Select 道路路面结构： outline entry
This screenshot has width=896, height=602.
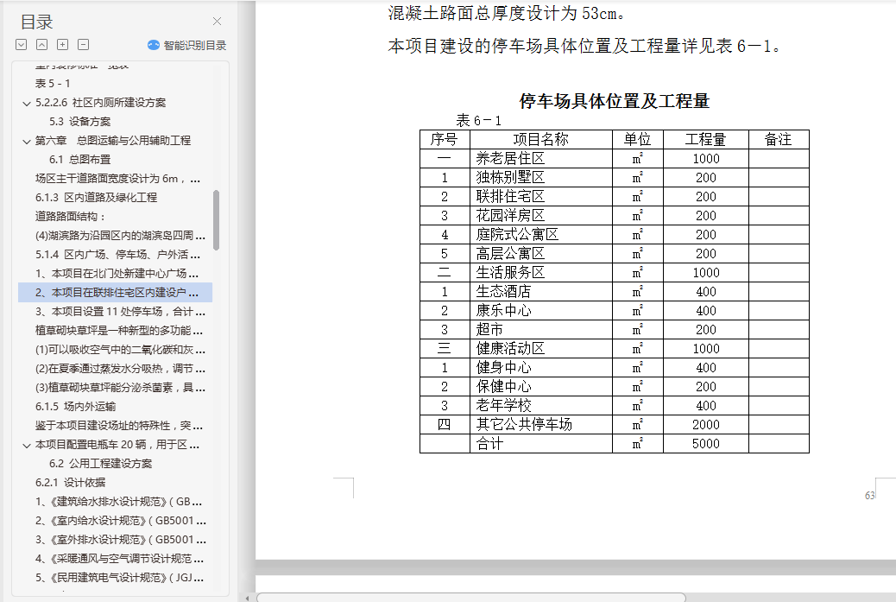pos(70,216)
